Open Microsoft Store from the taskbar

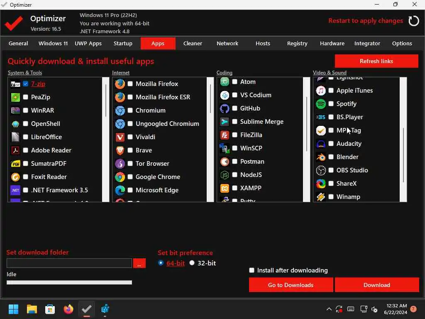coord(50,309)
